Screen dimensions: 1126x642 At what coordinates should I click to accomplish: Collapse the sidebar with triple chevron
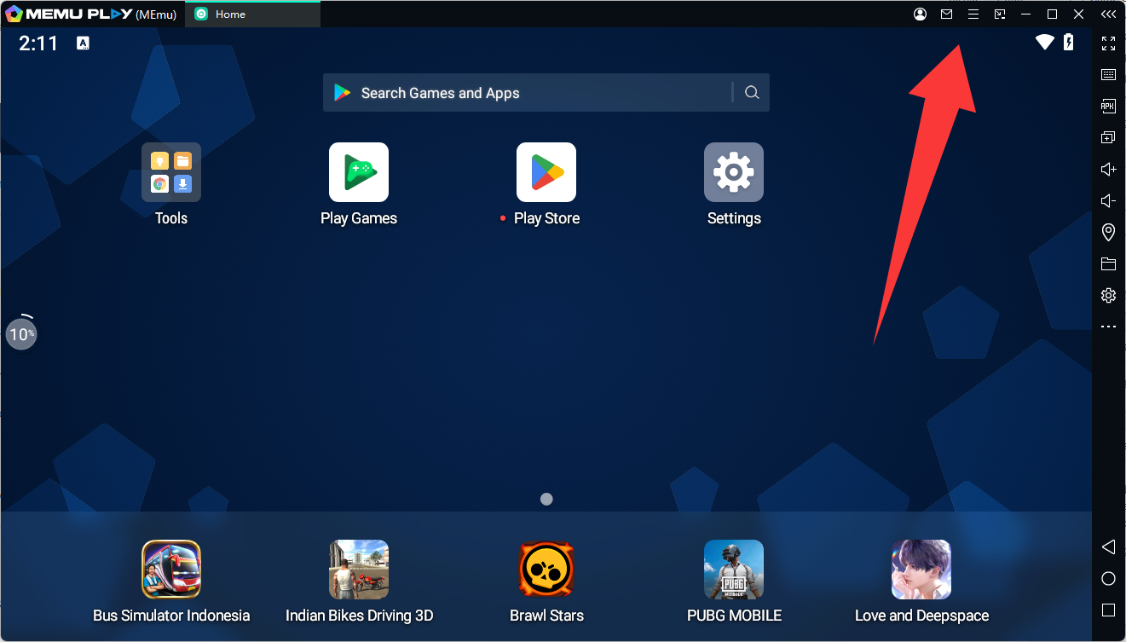tap(1107, 14)
